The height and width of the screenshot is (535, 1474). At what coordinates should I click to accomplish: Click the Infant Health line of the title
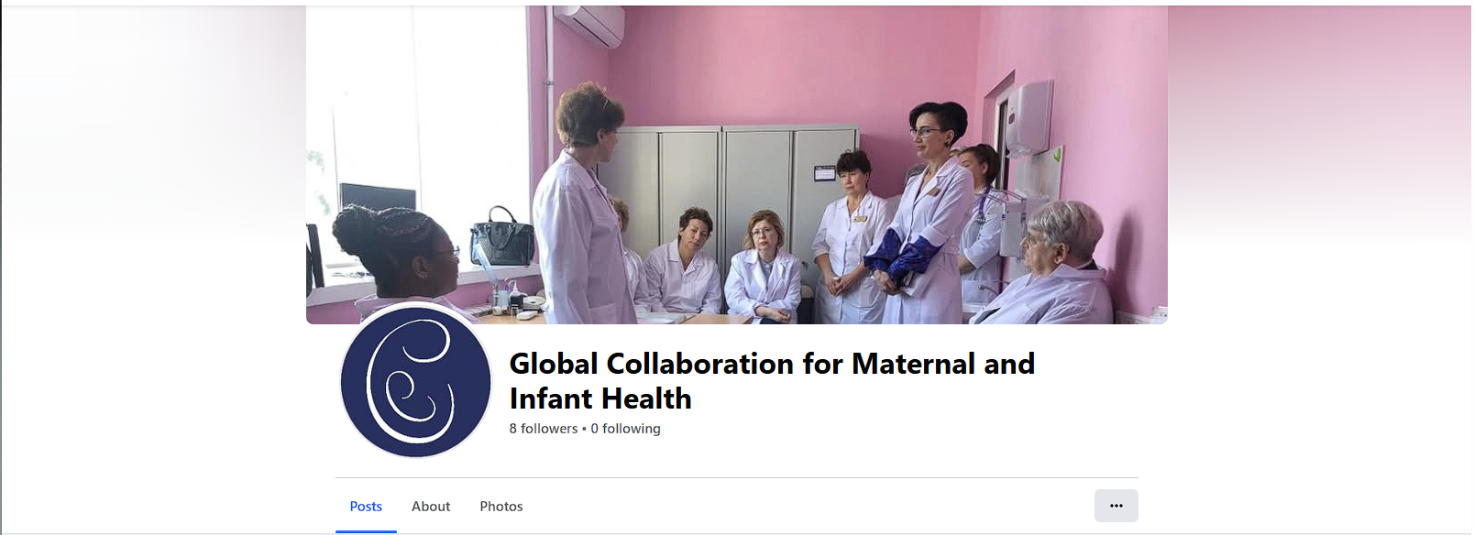pyautogui.click(x=600, y=399)
